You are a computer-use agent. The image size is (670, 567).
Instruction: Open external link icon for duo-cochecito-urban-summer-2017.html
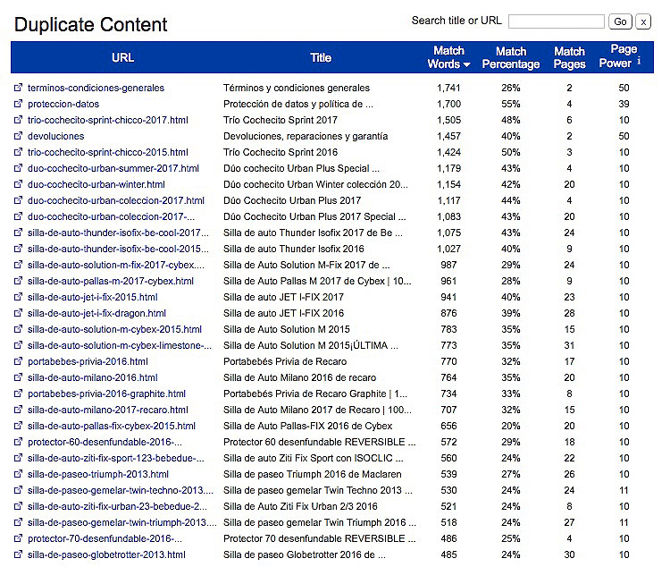[x=18, y=168]
